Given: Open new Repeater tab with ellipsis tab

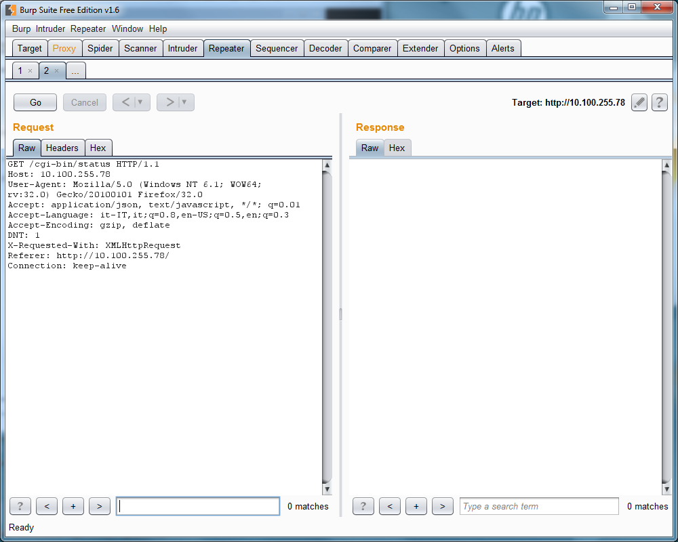Looking at the screenshot, I should 75,71.
